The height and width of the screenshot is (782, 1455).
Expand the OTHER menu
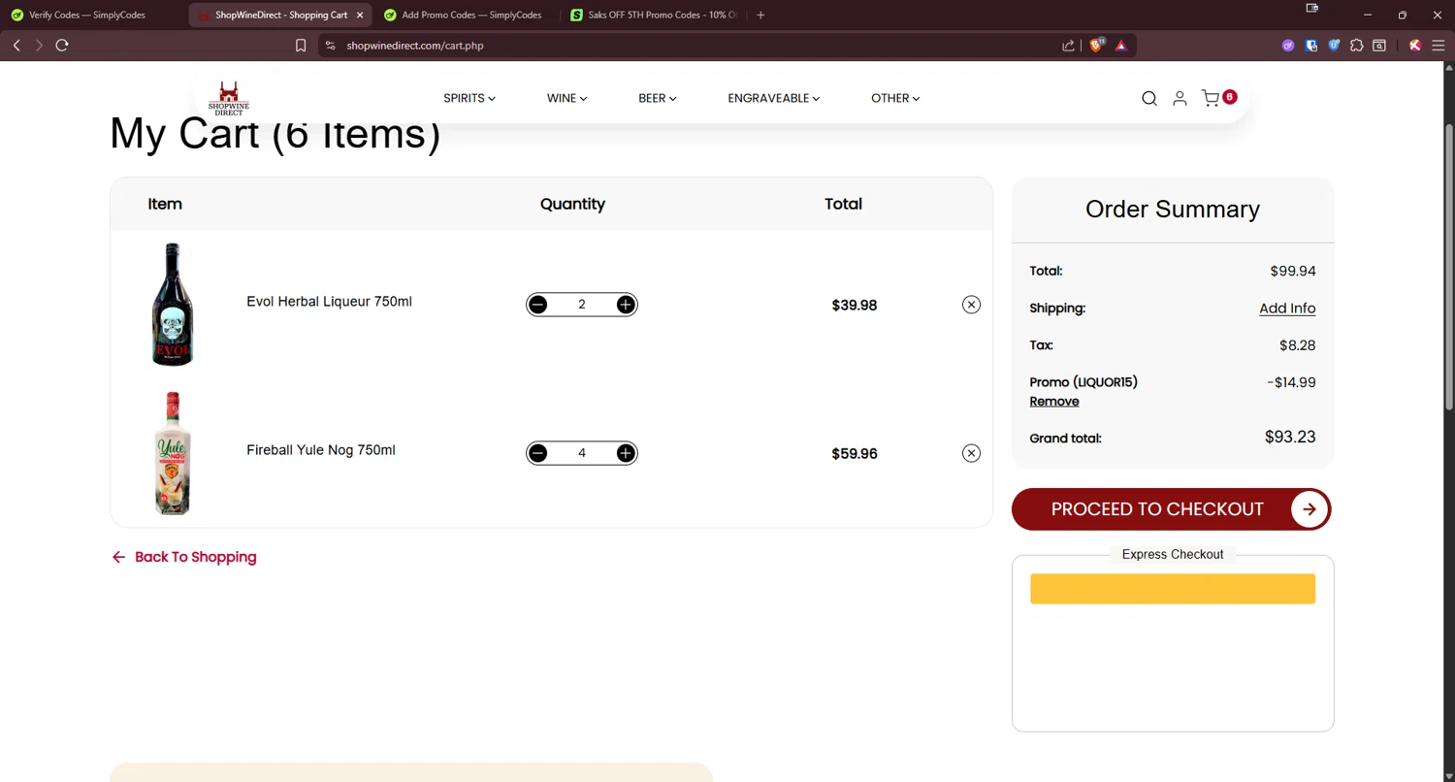point(895,98)
